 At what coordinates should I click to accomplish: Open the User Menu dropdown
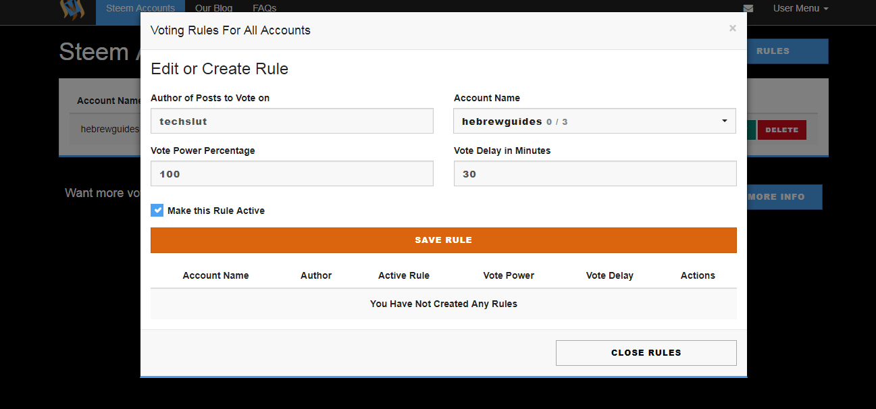pos(800,9)
